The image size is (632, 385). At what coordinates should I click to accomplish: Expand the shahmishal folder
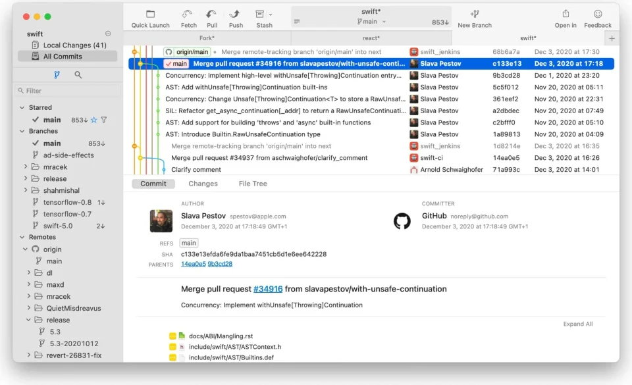[x=26, y=190]
